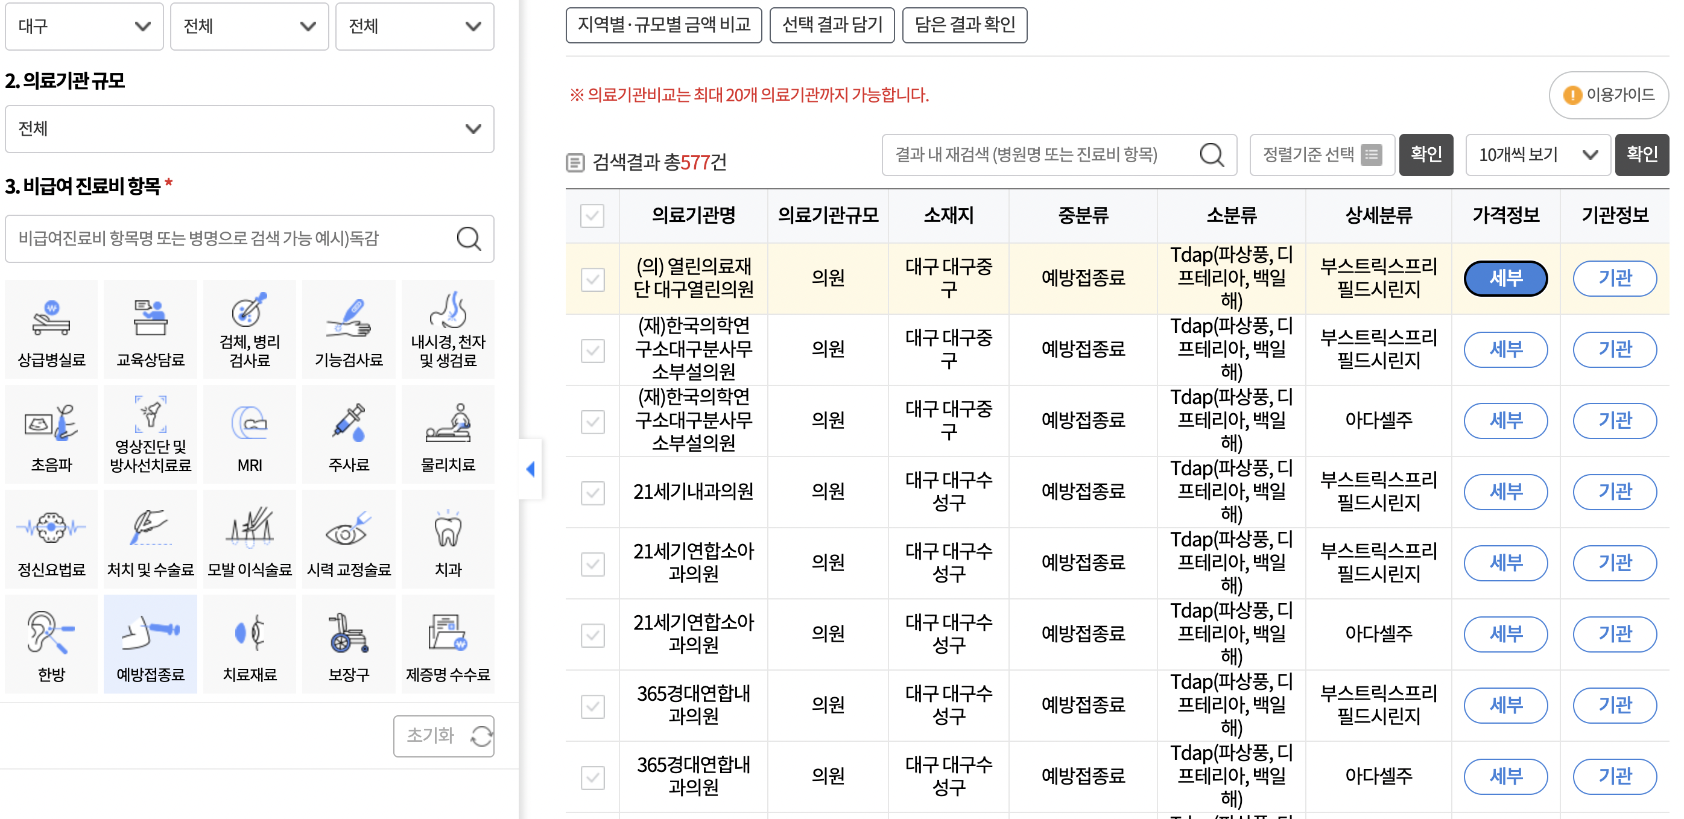
Task: Collapse the left filter panel via side arrow
Action: (531, 469)
